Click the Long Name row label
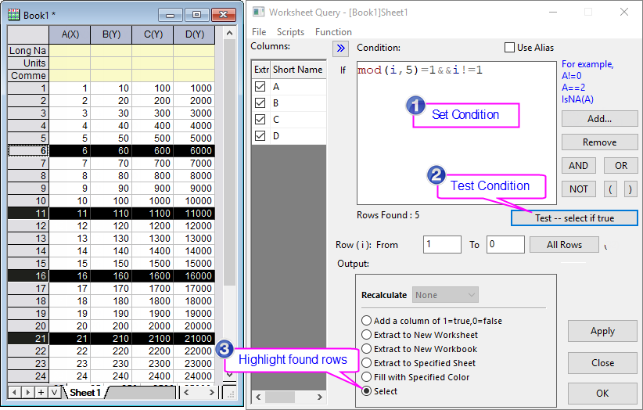Image resolution: width=643 pixels, height=410 pixels. coord(28,50)
